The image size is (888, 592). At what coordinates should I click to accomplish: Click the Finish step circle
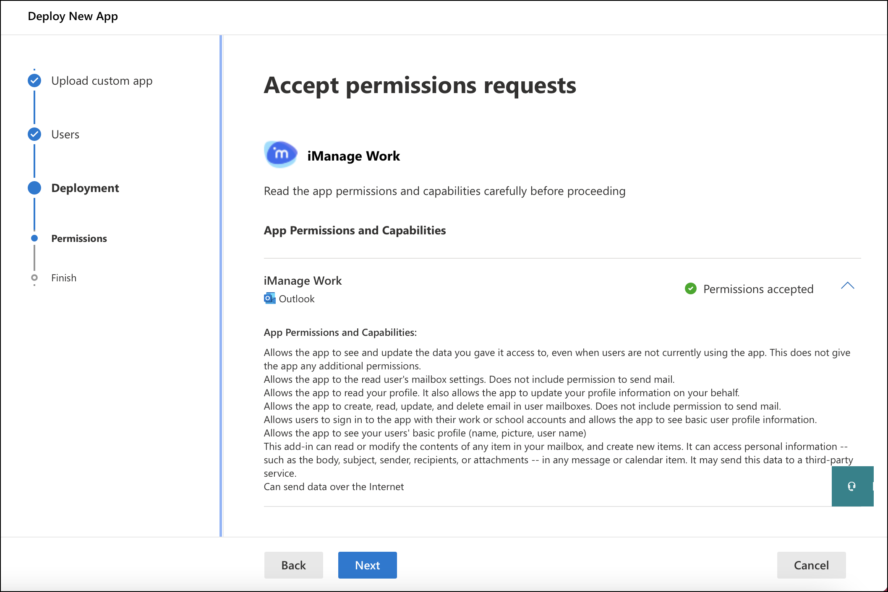[x=34, y=278]
